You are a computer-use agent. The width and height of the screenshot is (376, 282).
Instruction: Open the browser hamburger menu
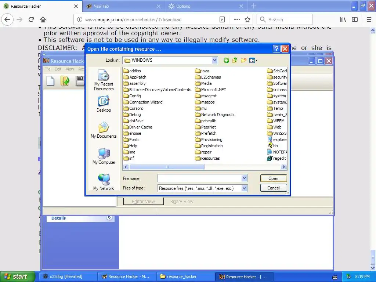click(369, 19)
